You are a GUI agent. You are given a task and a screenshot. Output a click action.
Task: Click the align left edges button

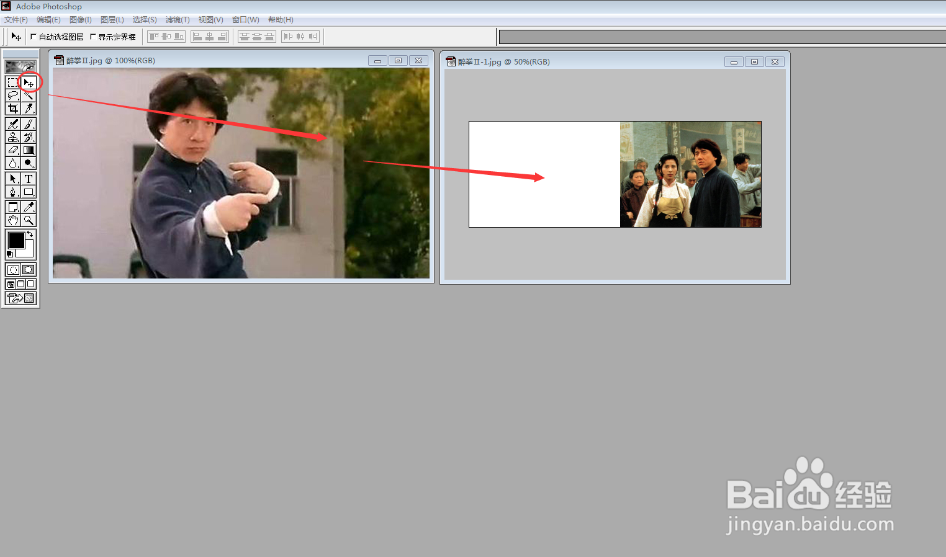pyautogui.click(x=197, y=37)
